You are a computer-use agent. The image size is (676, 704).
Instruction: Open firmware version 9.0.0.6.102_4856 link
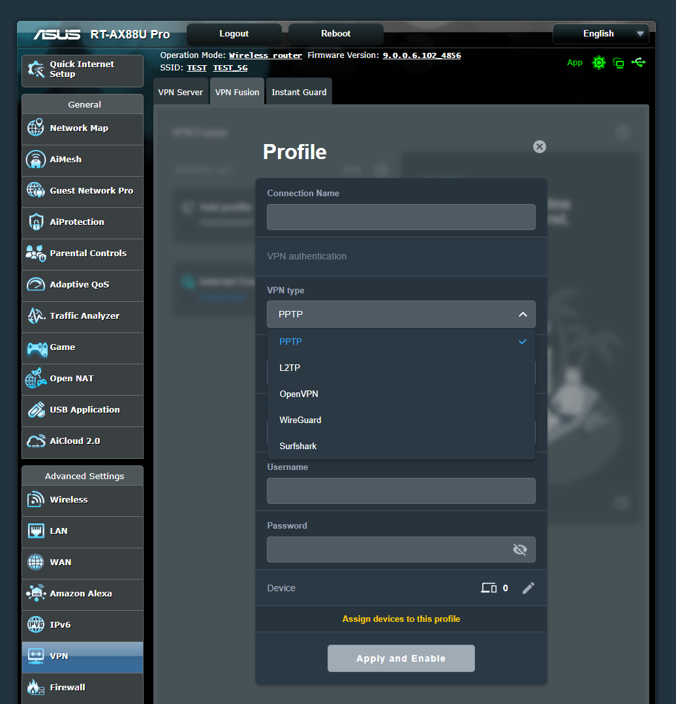point(422,55)
